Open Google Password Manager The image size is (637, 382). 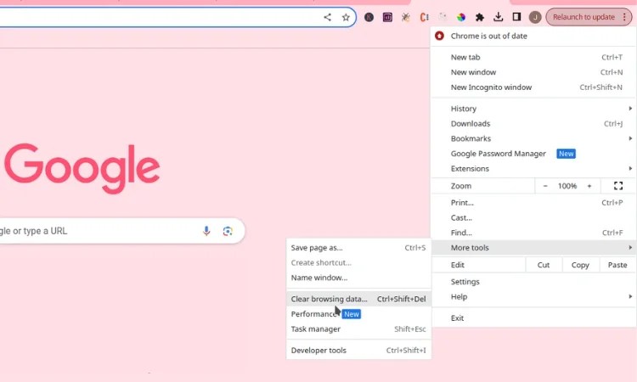pyautogui.click(x=533, y=154)
